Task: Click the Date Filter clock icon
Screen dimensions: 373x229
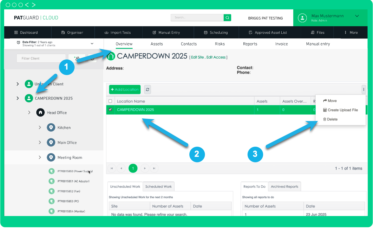Action: tap(18, 43)
